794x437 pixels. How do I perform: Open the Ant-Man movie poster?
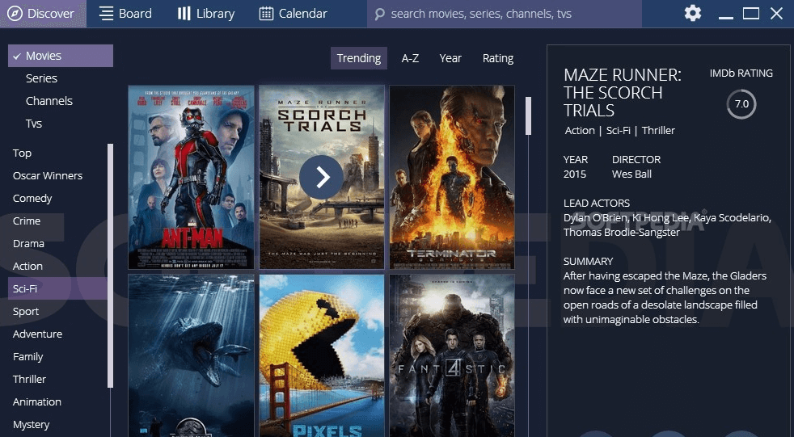click(x=191, y=177)
